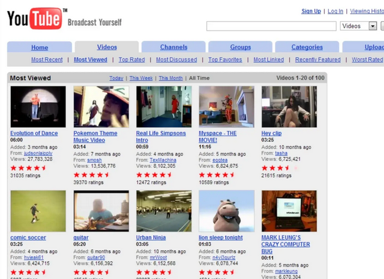Visit uploader smosh's profile
384x279 pixels.
click(94, 160)
